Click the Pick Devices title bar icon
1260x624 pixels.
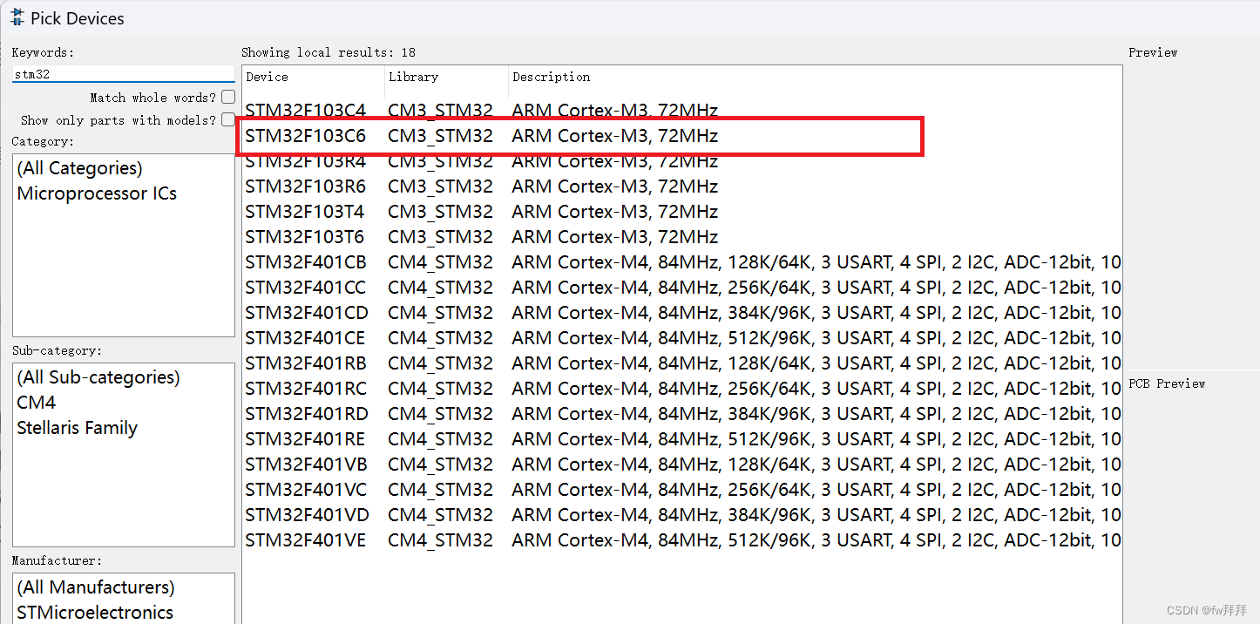17,17
